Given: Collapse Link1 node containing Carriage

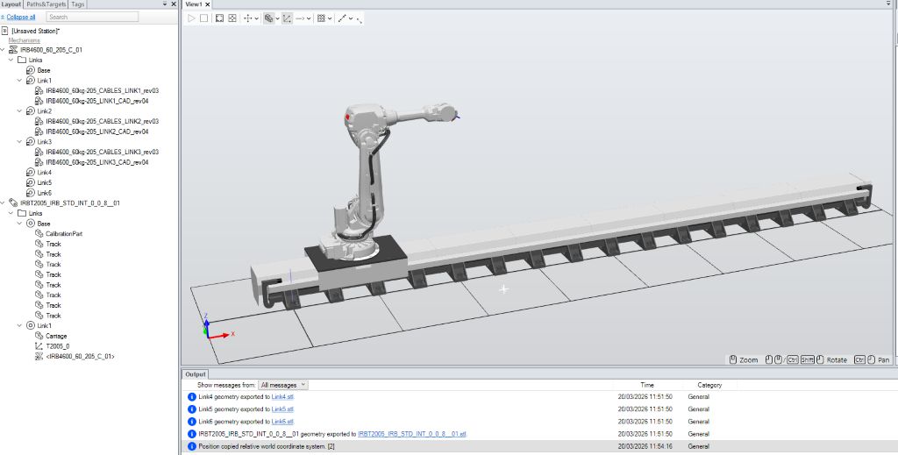Looking at the screenshot, I should tap(19, 325).
